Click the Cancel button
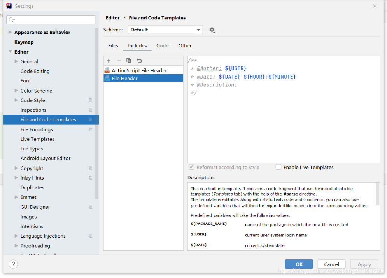 click(x=331, y=264)
